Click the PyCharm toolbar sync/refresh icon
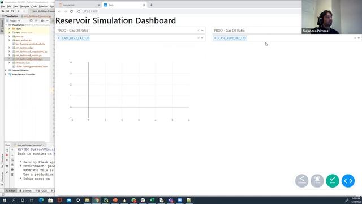Screen dimensions: 362x204 pos(12,11)
